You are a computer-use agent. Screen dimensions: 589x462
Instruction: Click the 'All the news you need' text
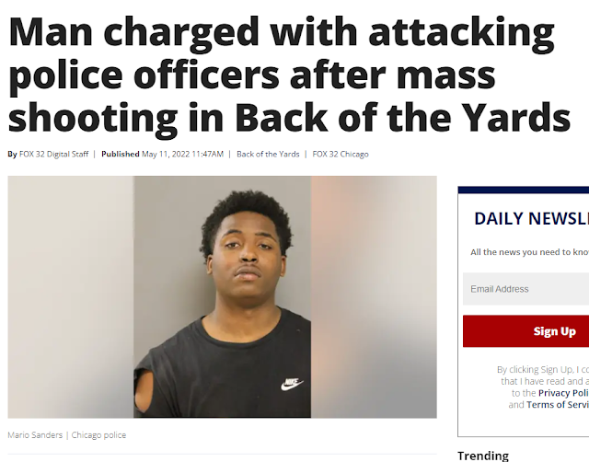530,252
